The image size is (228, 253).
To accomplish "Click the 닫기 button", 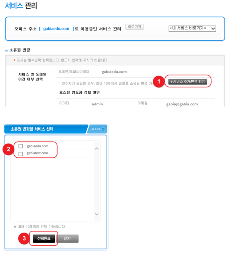I will [x=67, y=238].
